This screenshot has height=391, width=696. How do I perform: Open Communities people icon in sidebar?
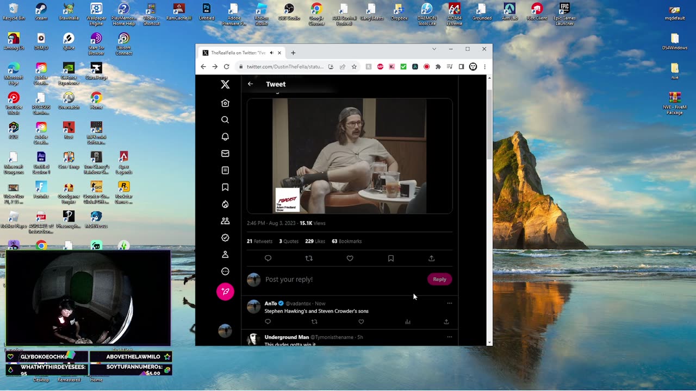tap(225, 221)
